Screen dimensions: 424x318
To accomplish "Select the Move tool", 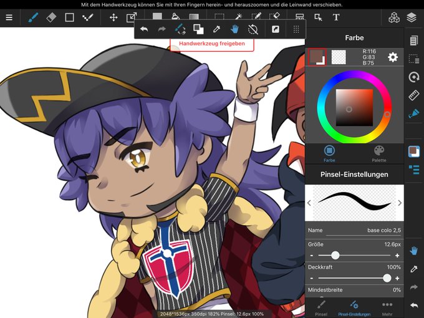I will [x=113, y=17].
